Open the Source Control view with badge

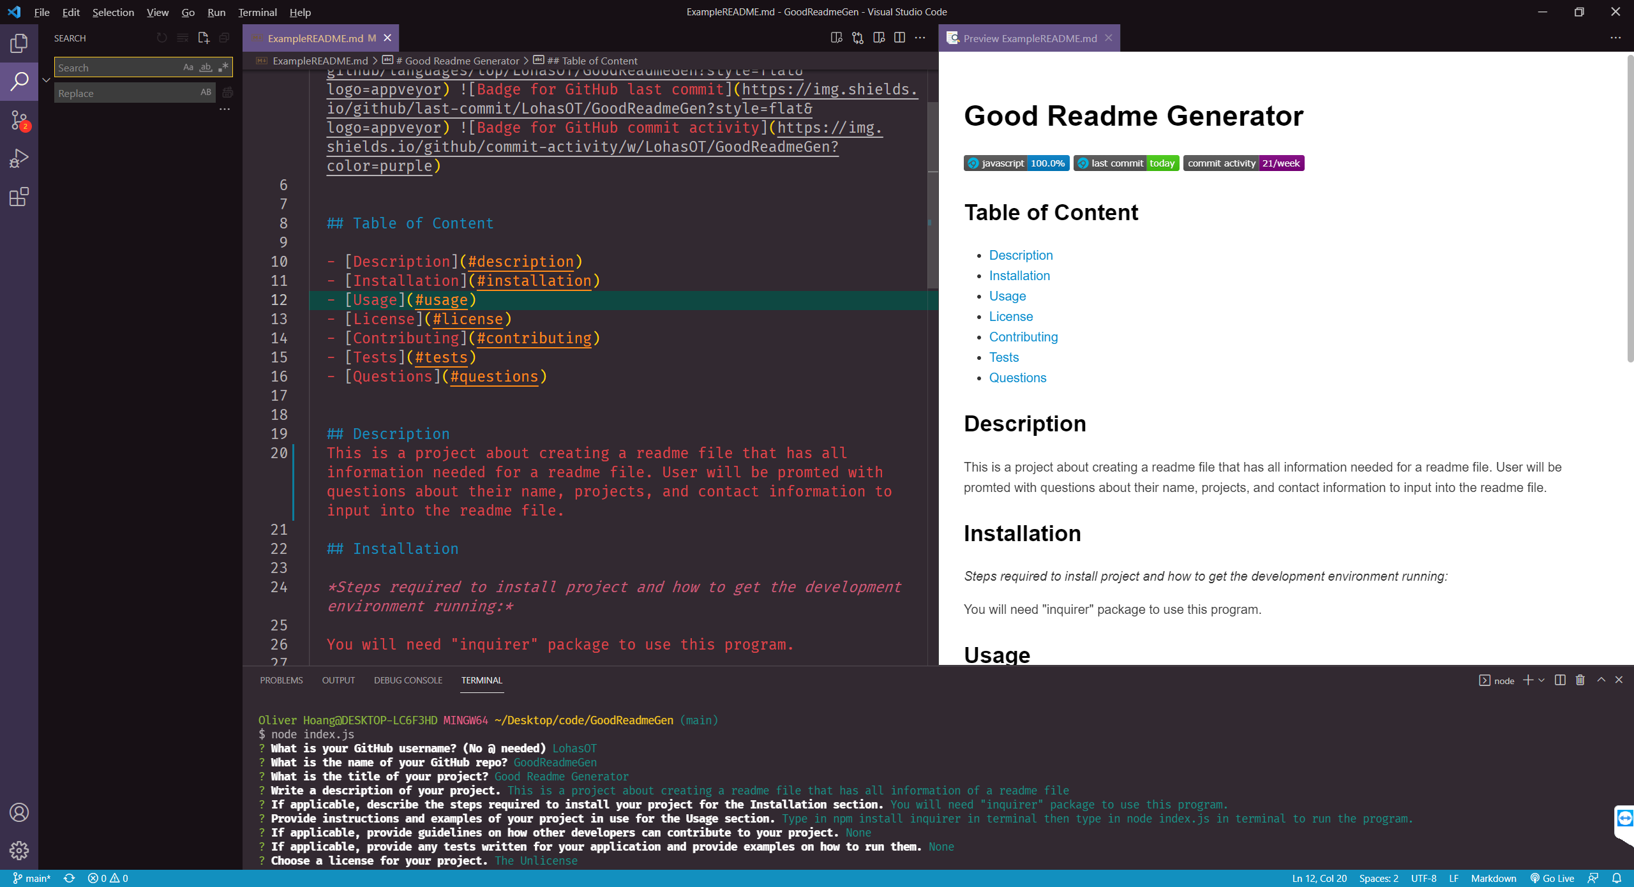[x=19, y=120]
